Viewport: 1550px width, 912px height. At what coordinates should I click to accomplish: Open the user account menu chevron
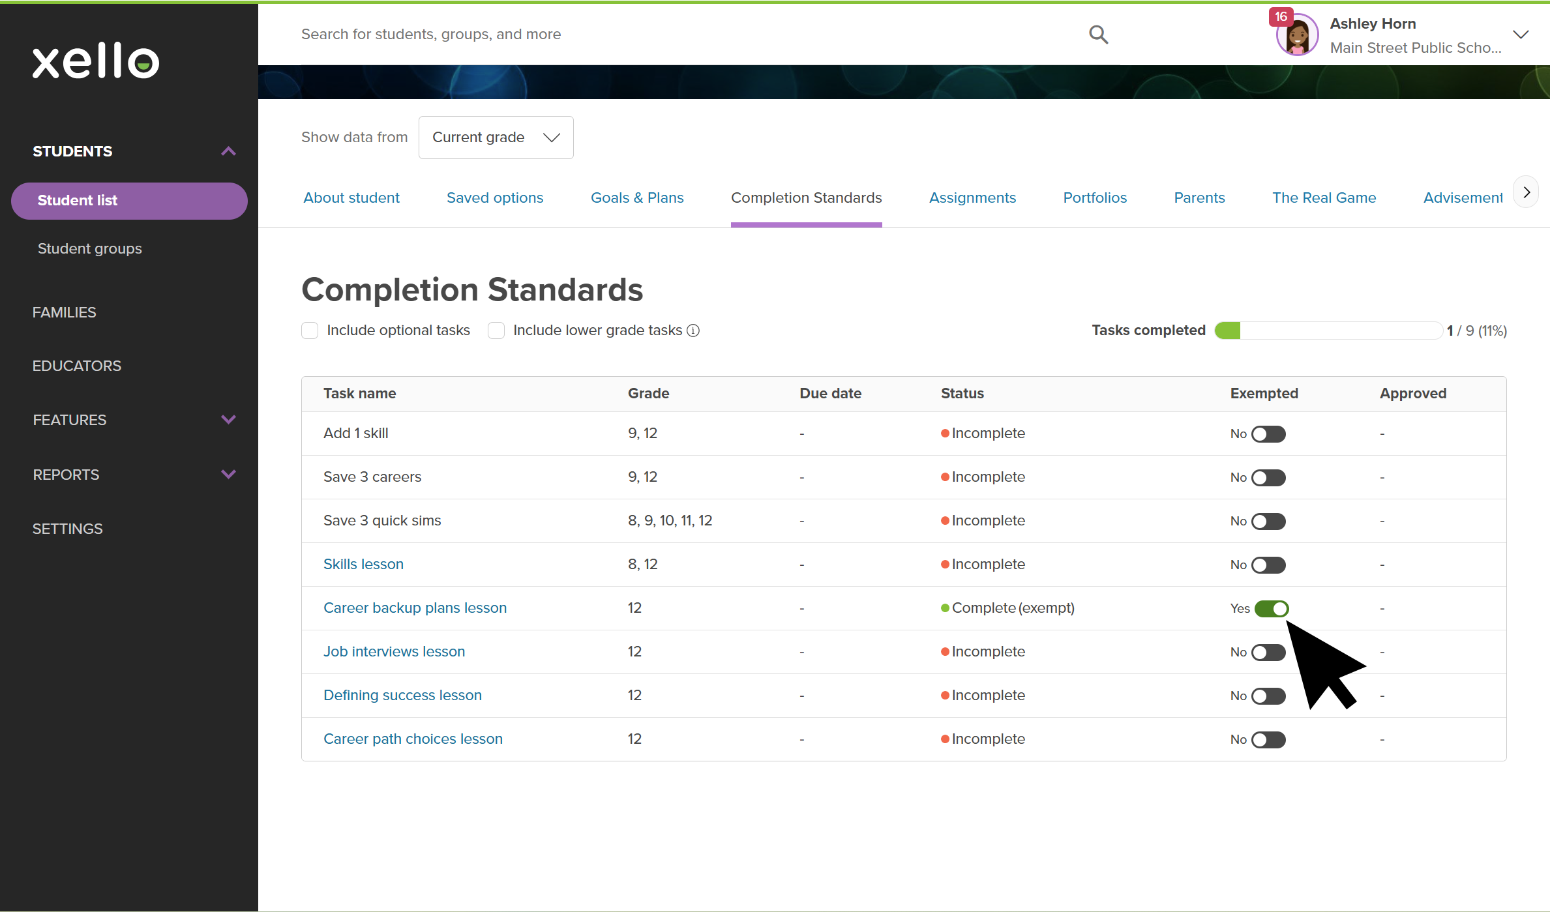(x=1521, y=35)
